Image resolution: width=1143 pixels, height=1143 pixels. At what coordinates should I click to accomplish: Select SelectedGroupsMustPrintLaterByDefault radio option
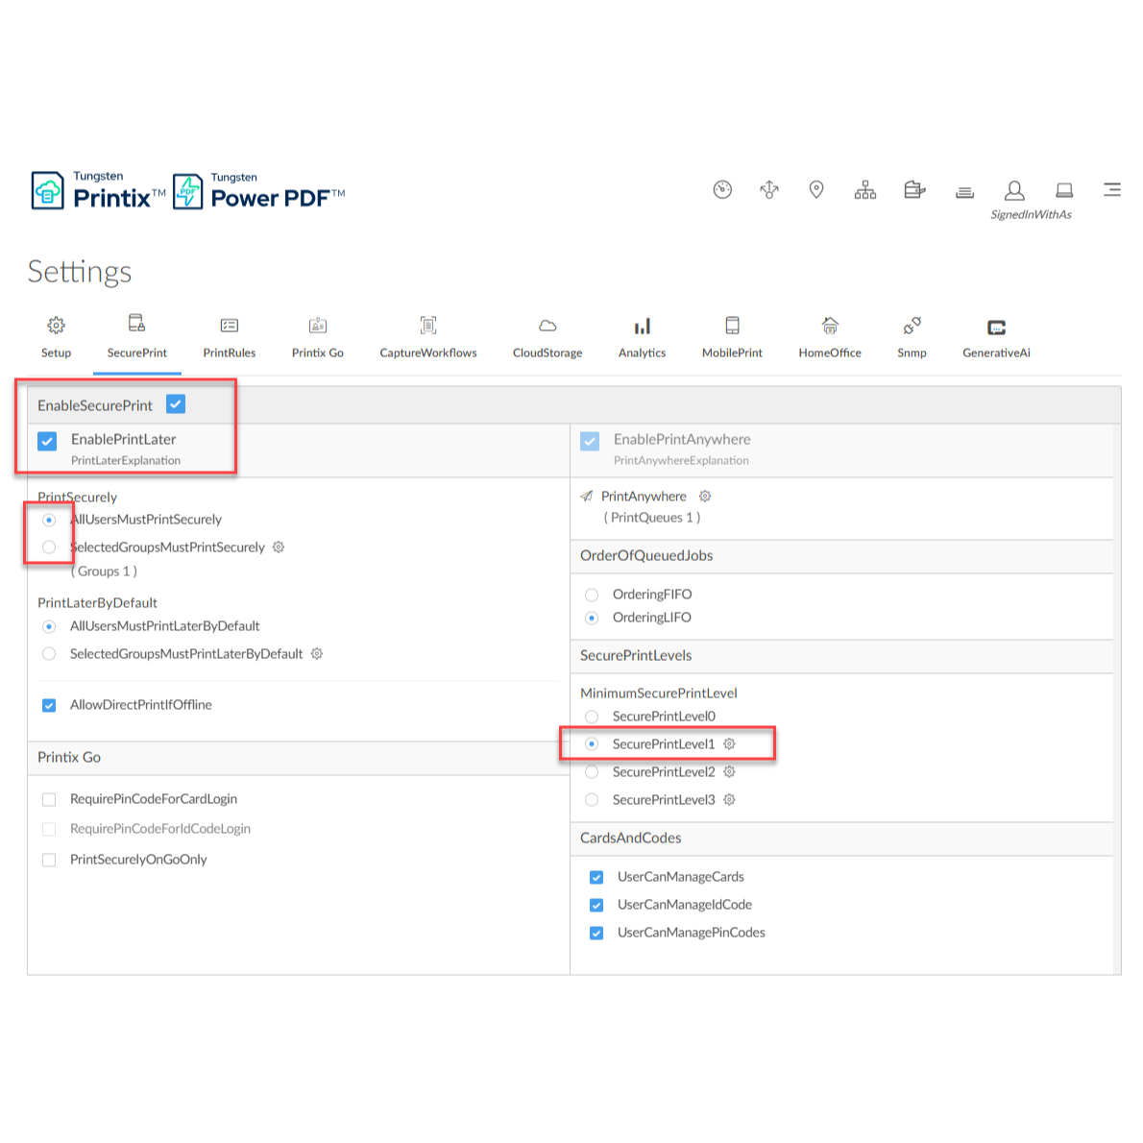pyautogui.click(x=49, y=654)
